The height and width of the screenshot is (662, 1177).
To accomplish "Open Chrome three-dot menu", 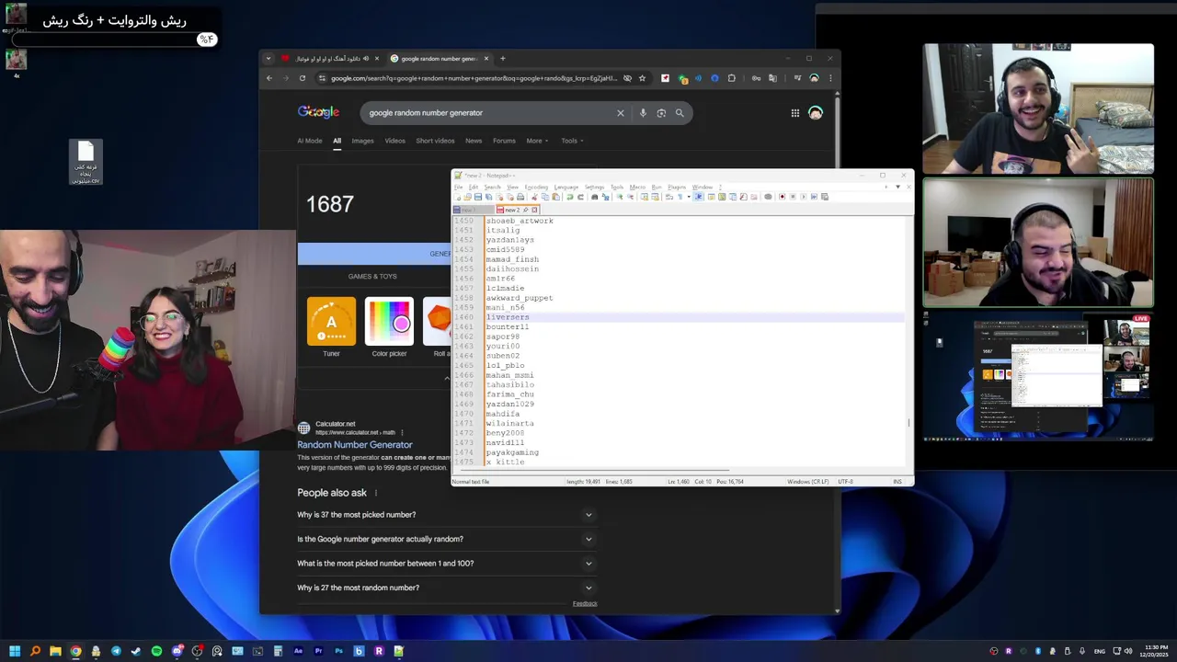I will [x=830, y=78].
